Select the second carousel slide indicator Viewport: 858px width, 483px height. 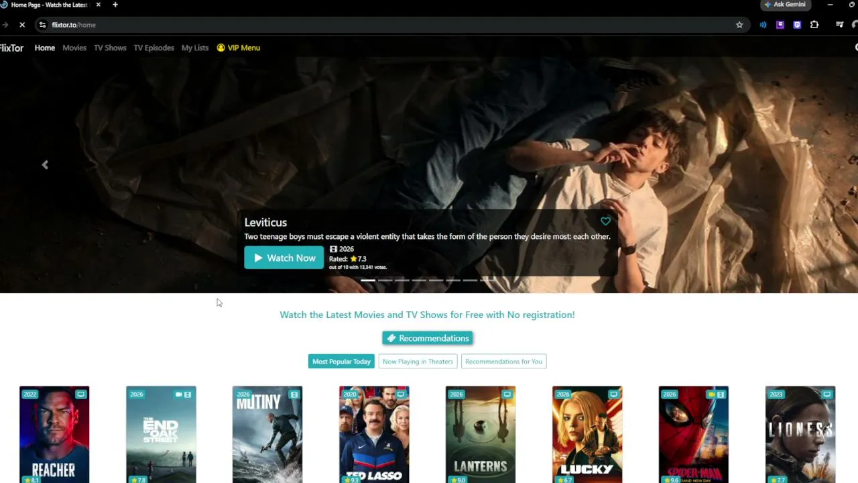(385, 280)
